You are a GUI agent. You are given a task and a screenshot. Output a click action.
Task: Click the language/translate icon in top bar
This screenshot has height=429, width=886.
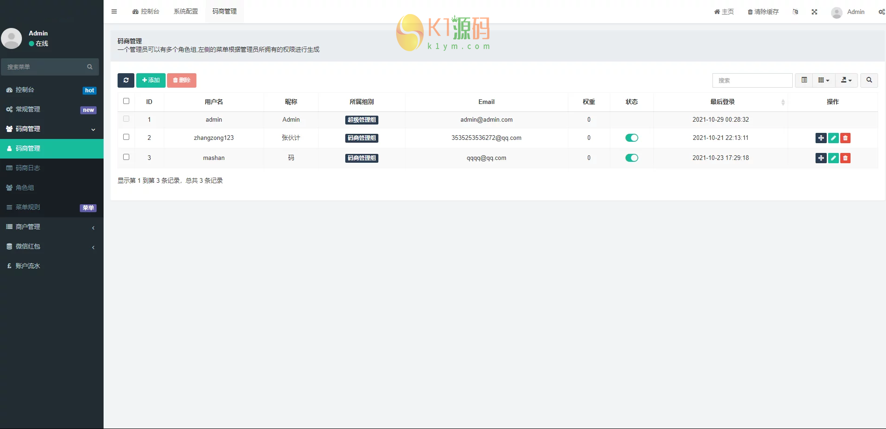[795, 12]
